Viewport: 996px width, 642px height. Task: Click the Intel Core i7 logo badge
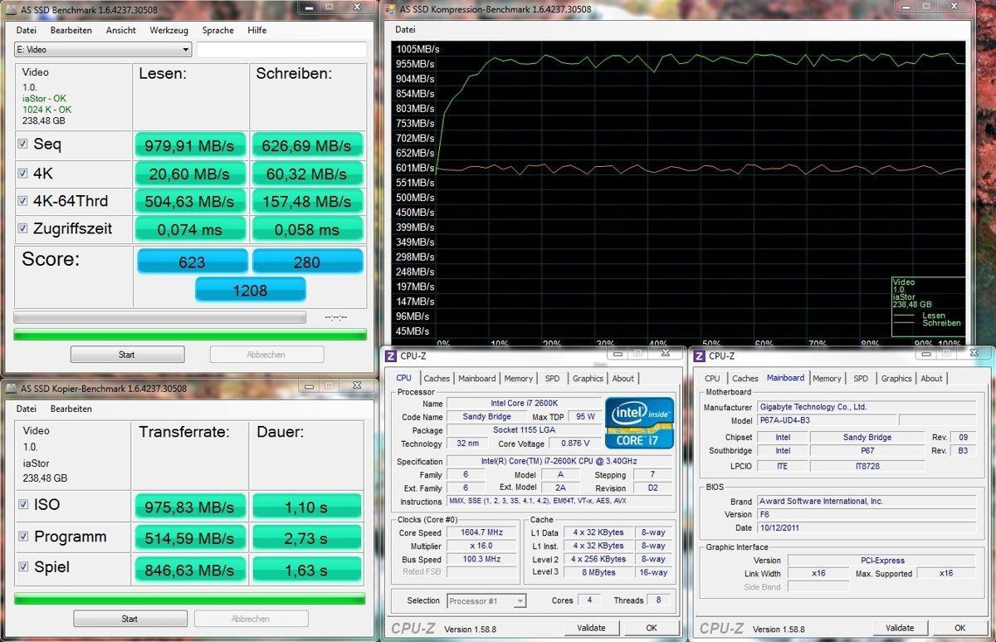click(639, 423)
